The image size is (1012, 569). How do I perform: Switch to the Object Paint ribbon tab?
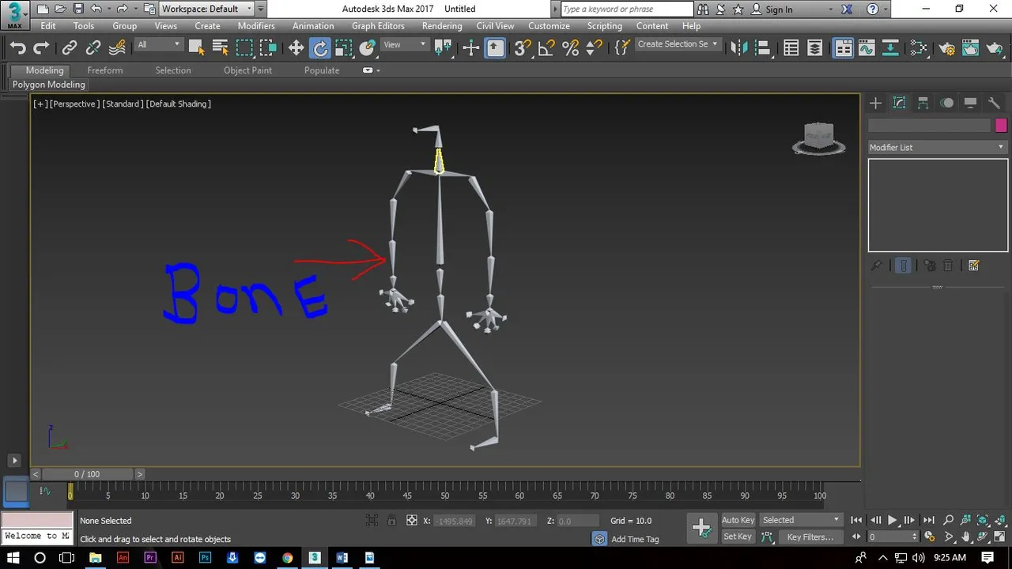247,70
